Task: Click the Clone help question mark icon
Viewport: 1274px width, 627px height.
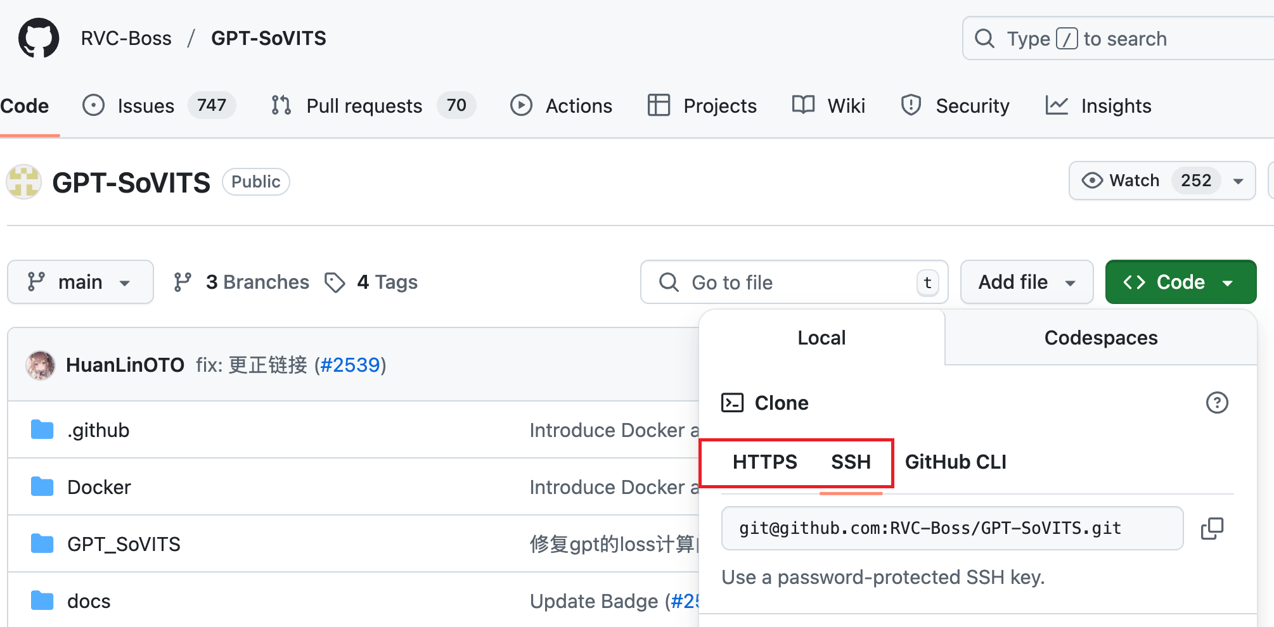Action: tap(1217, 402)
